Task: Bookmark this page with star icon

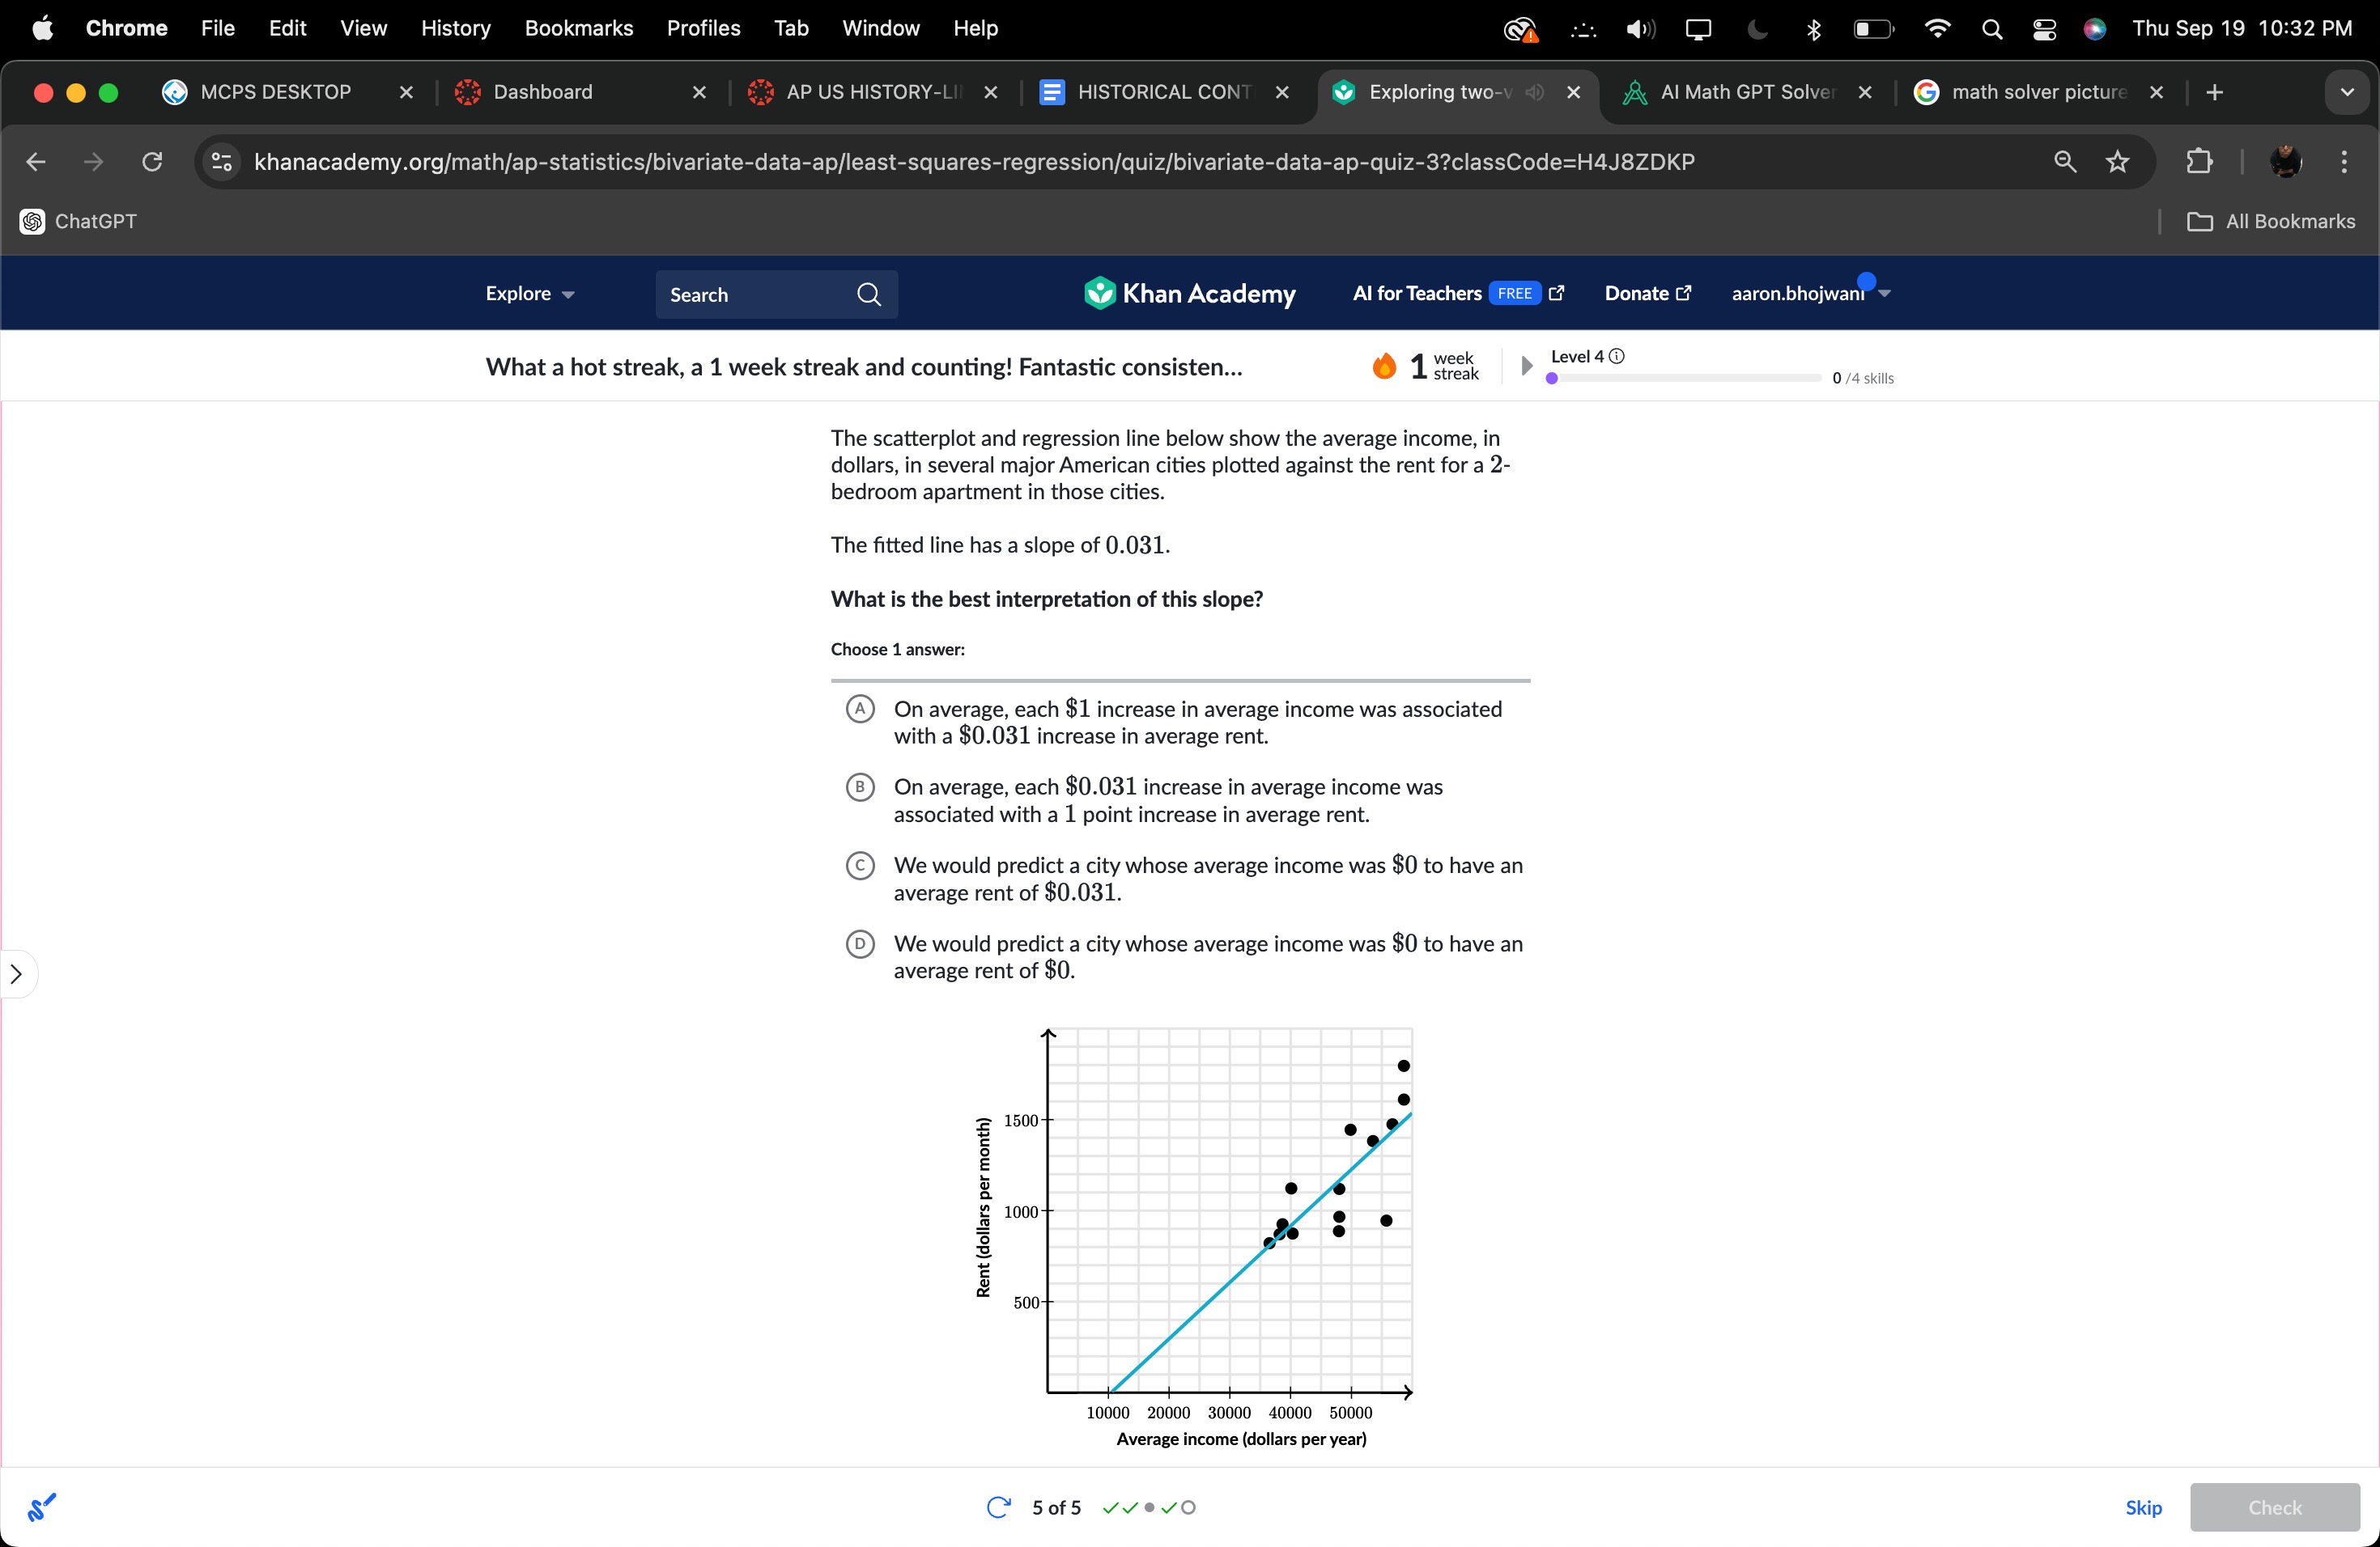Action: click(2117, 162)
